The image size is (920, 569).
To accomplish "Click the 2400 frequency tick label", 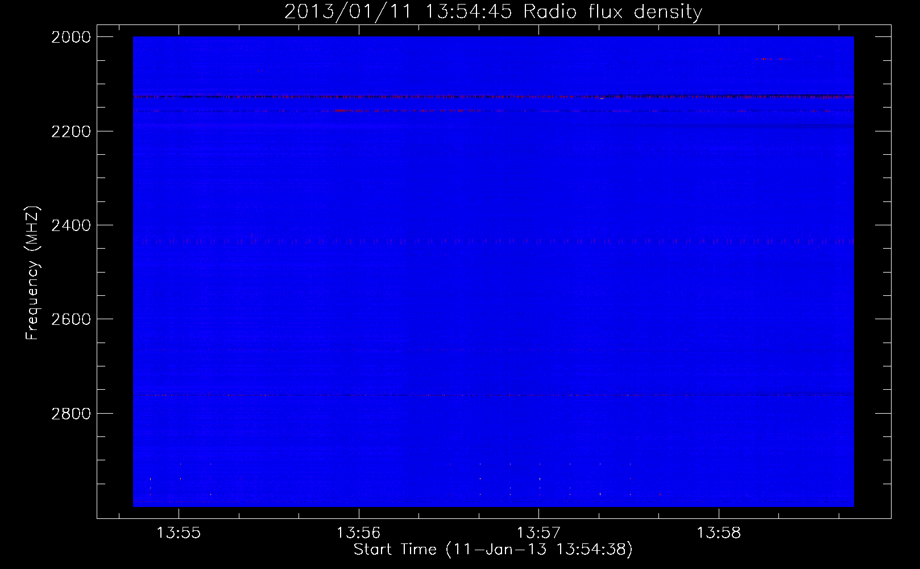I will pos(71,225).
